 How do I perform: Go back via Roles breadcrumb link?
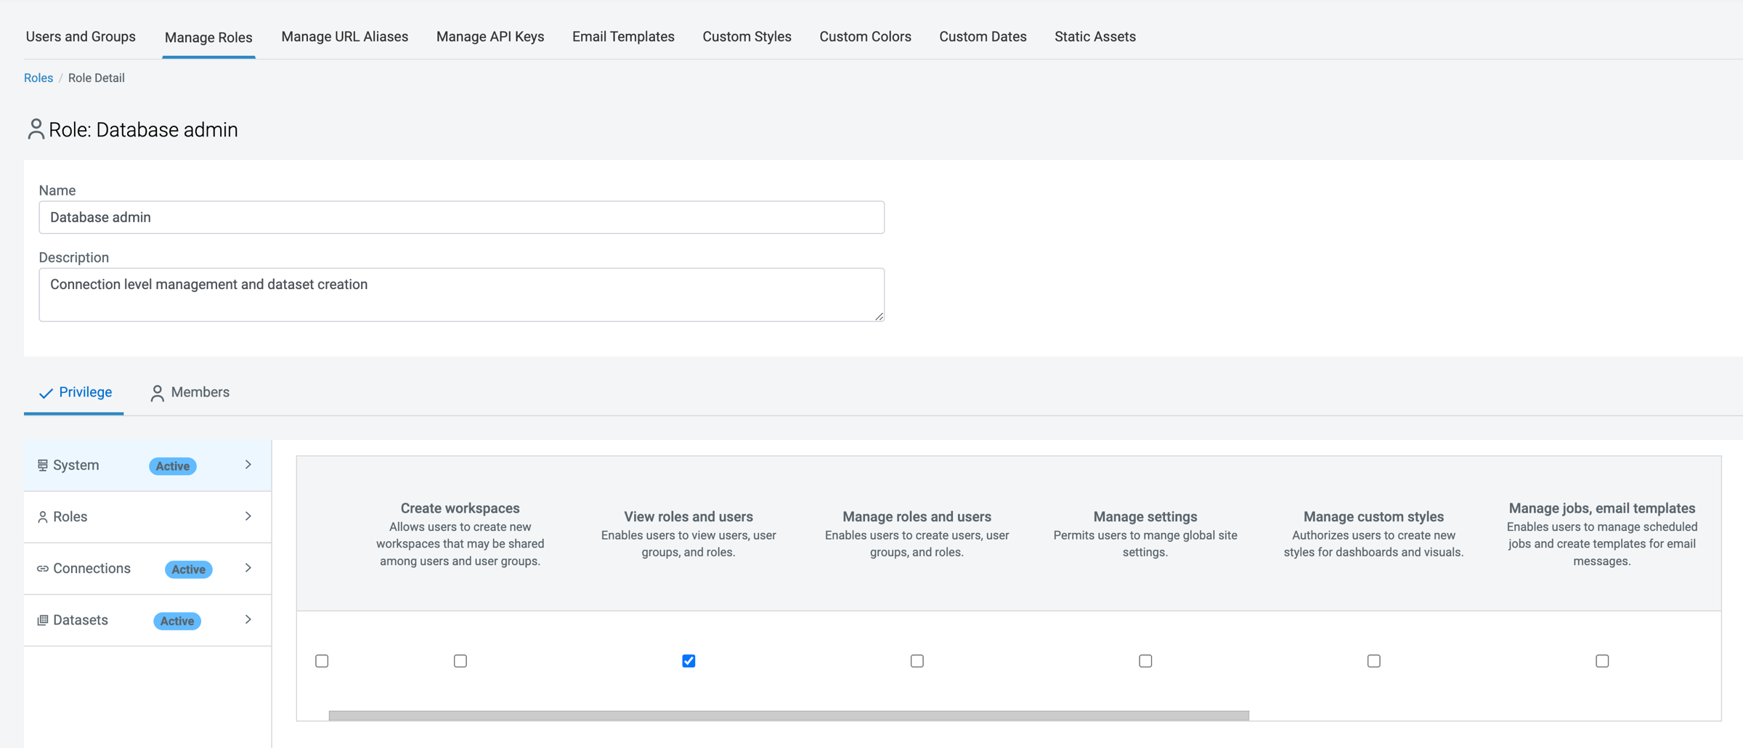(38, 78)
